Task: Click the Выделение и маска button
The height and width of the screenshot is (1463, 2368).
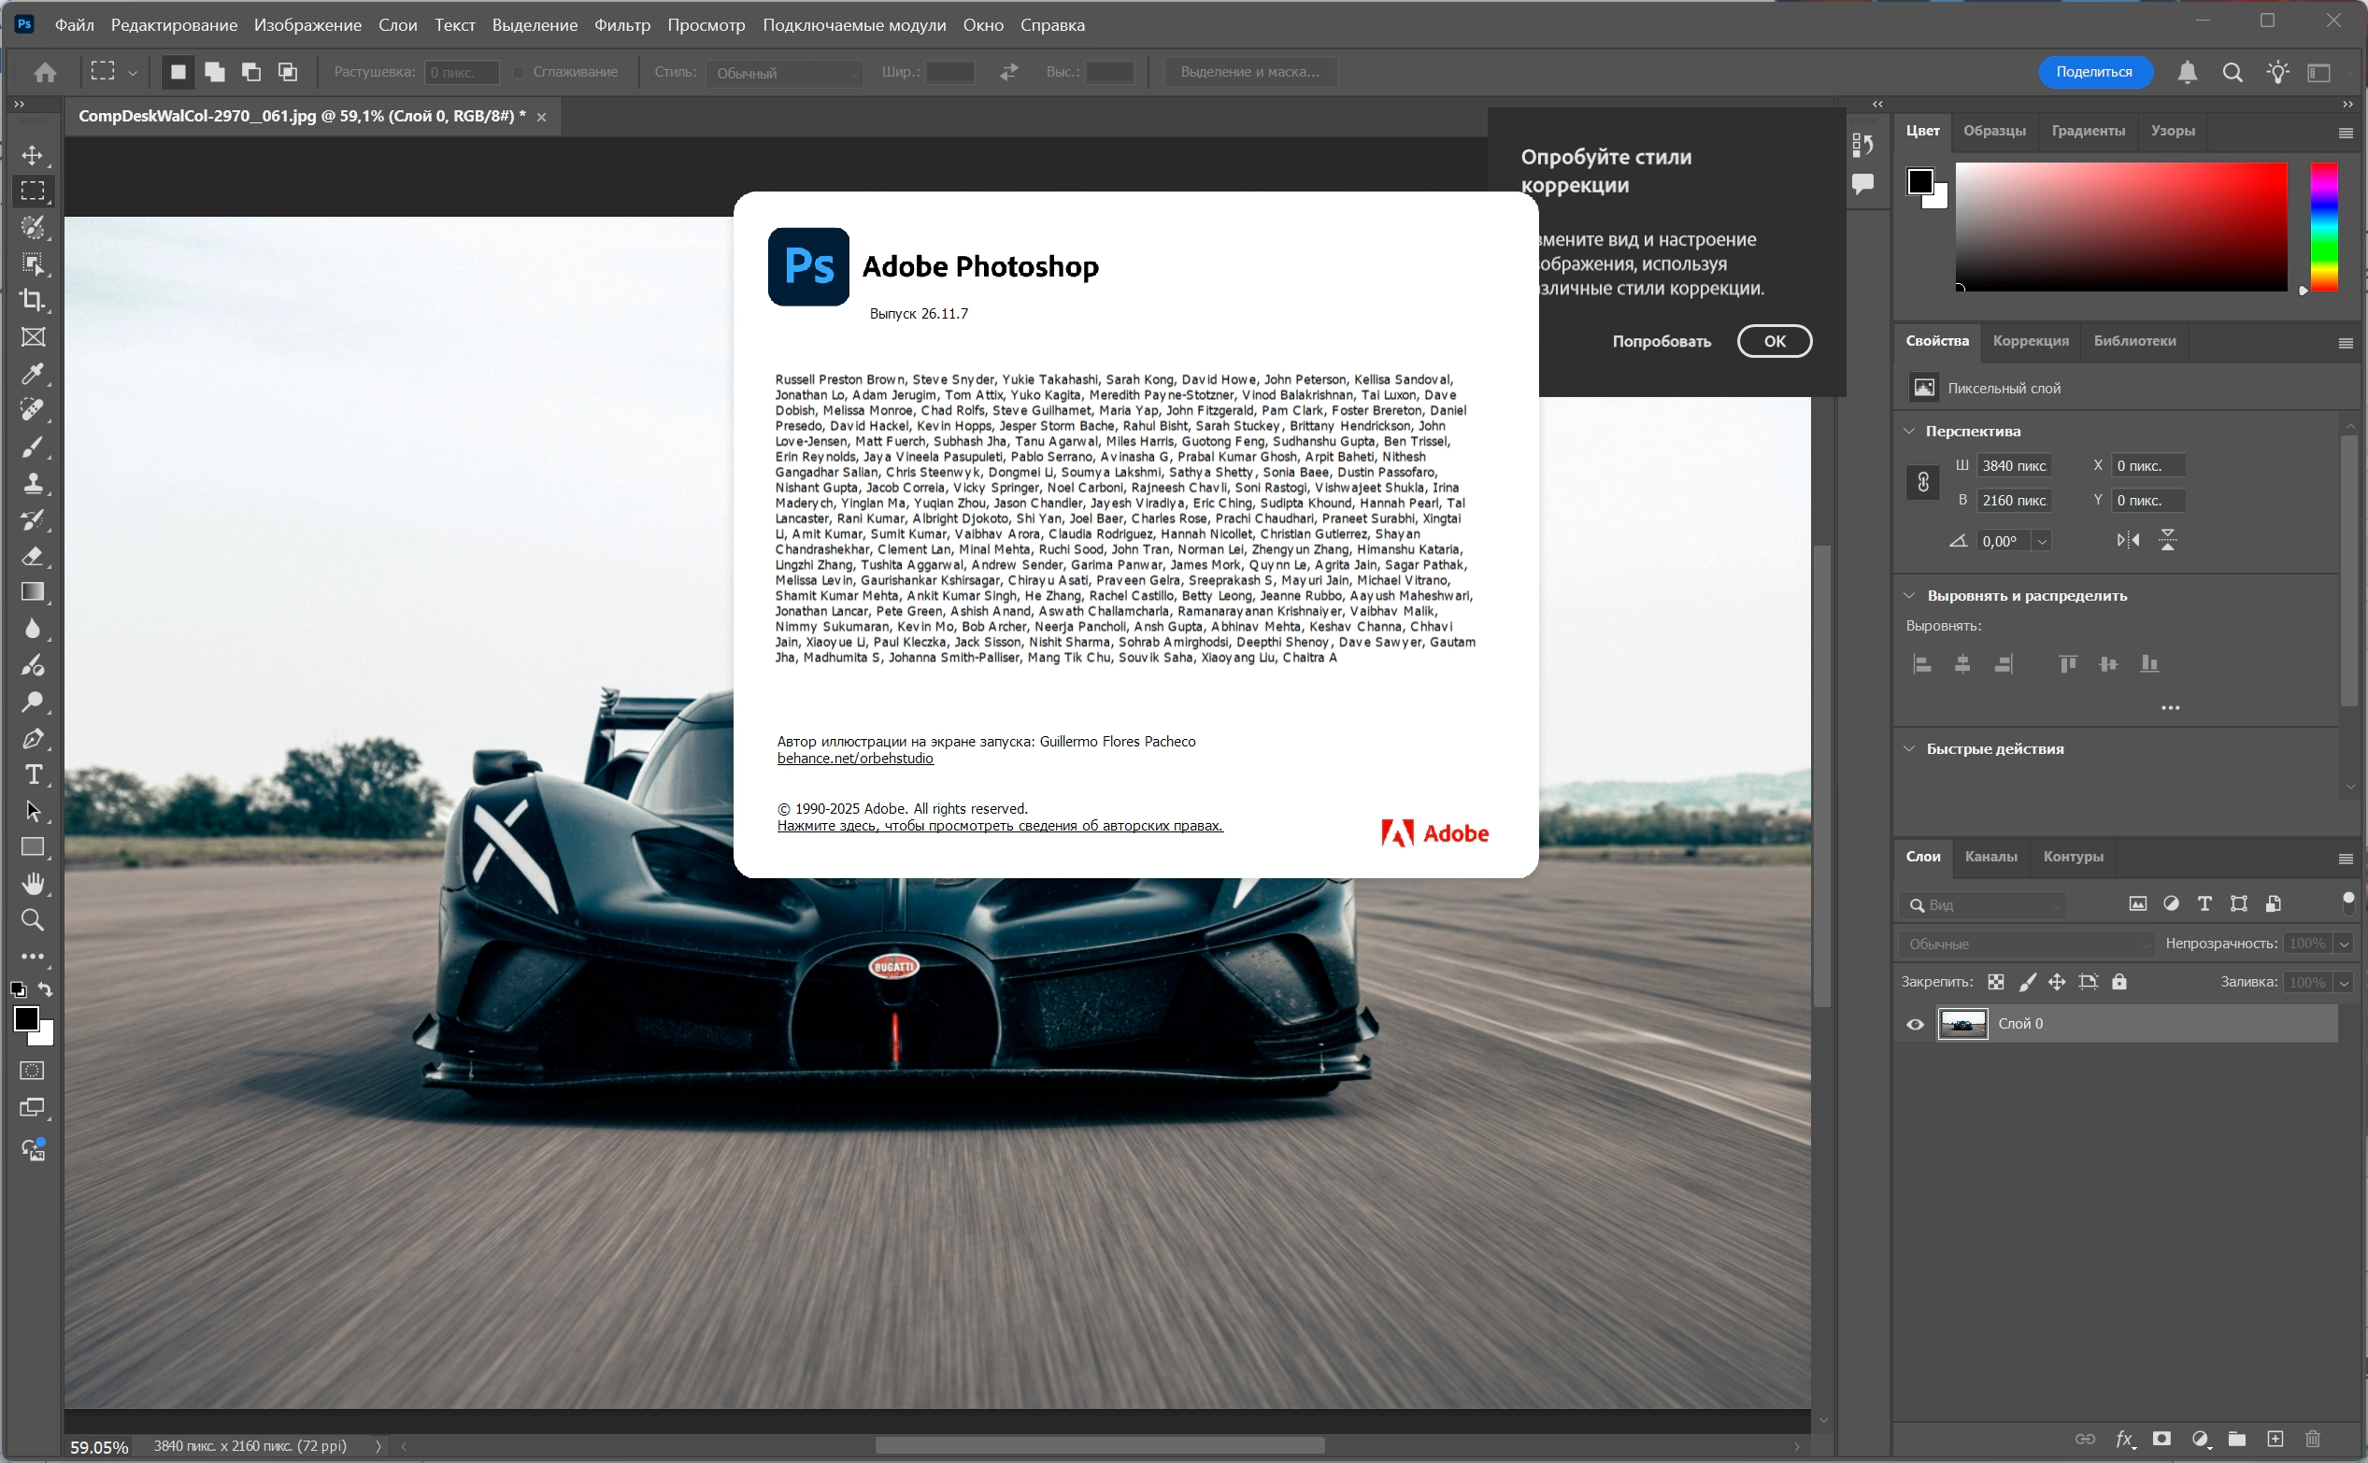Action: click(1249, 72)
